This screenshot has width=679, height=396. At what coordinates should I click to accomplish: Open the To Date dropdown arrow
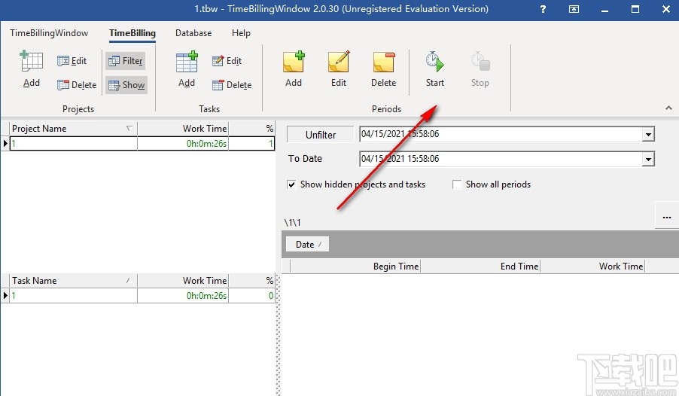pyautogui.click(x=648, y=159)
